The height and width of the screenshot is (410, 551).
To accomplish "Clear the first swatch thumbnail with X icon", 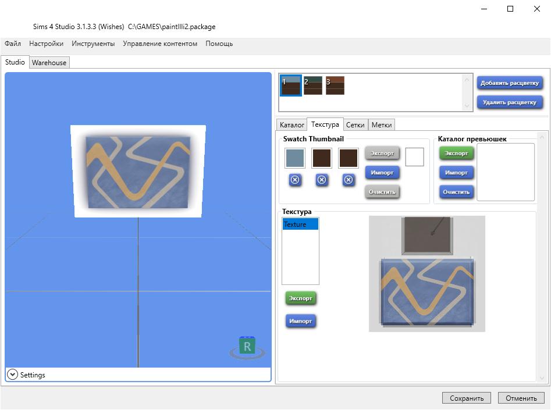I will click(295, 180).
